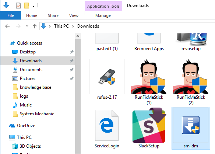The image size is (215, 154).
Task: Go back with the Back arrow
Action: 7,26
